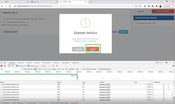Filter network requests by XHR

(x=39, y=69)
